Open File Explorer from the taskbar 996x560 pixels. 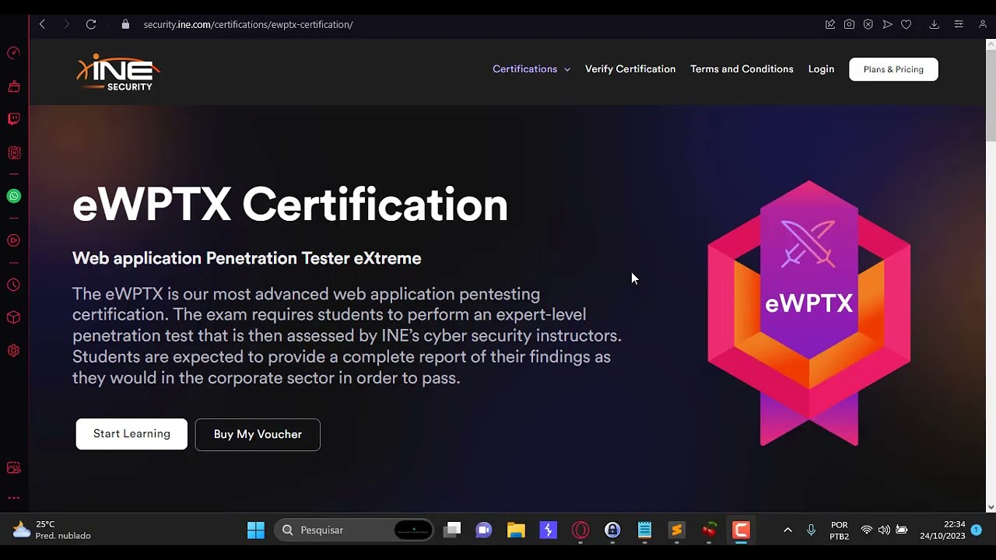point(516,530)
